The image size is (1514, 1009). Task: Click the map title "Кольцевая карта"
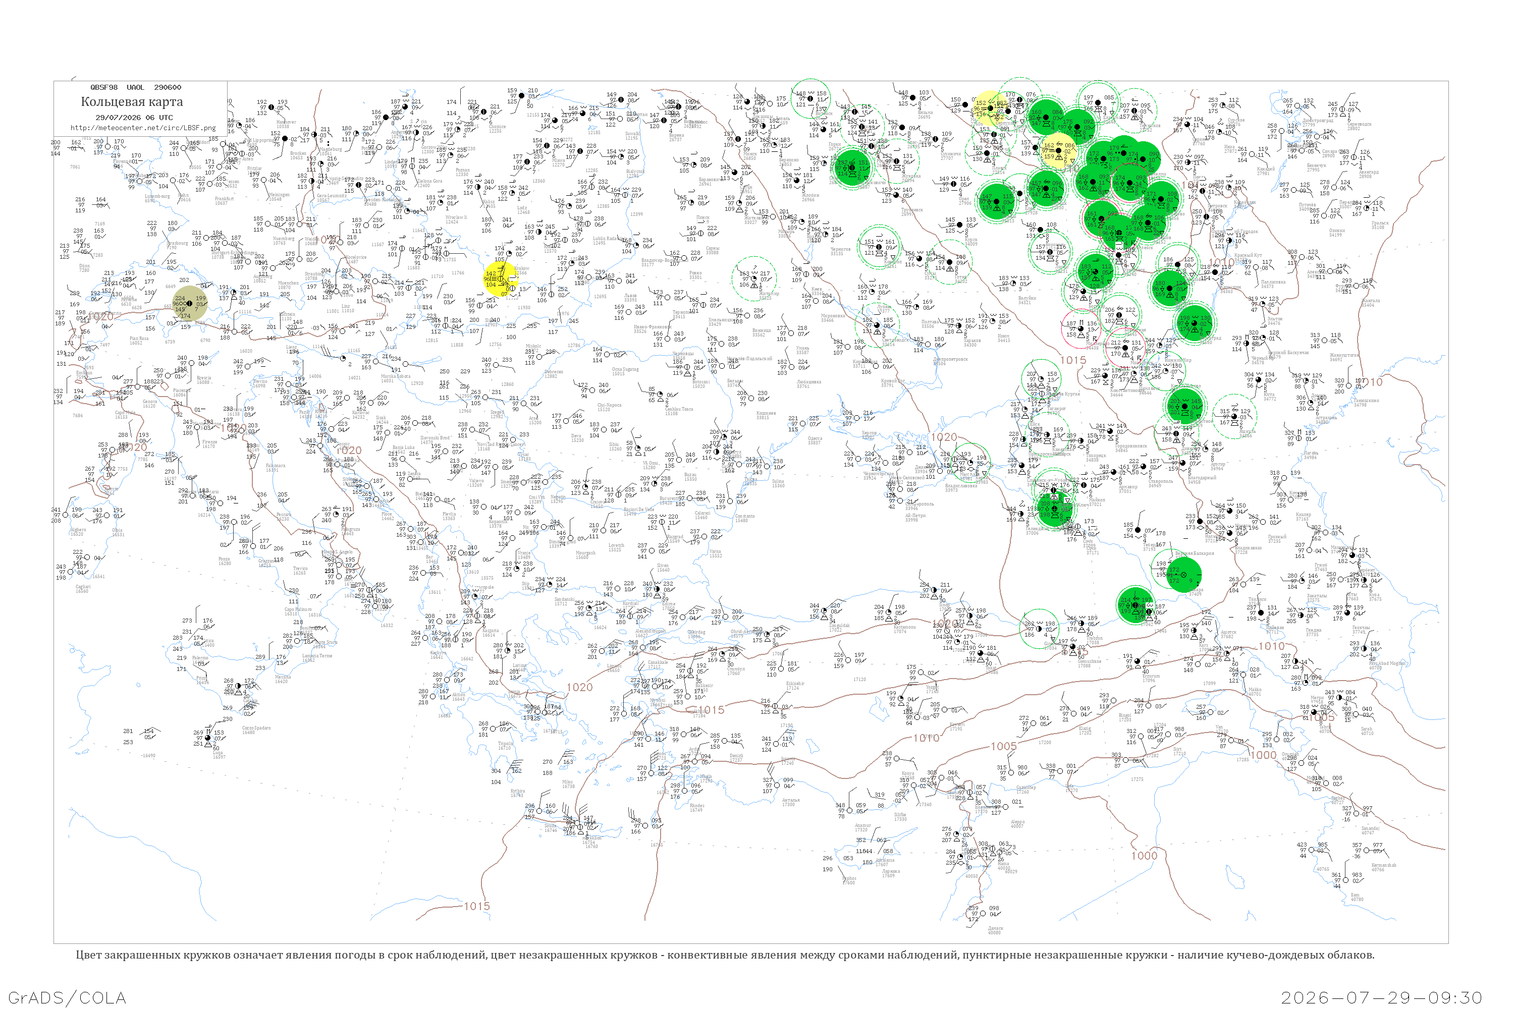tap(131, 102)
